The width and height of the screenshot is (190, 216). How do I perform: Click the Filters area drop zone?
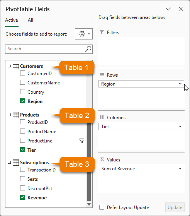point(141,51)
